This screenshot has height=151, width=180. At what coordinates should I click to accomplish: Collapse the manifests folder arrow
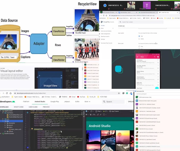pos(3,113)
